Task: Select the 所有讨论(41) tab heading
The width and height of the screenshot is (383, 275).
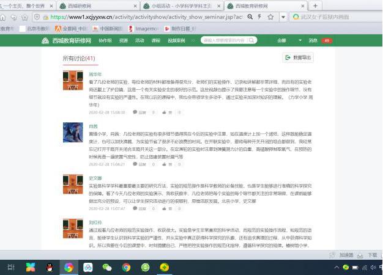Action: click(79, 59)
